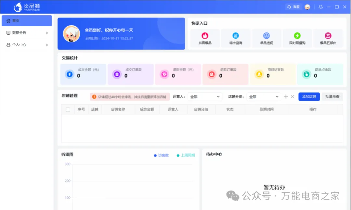Open the user avatar in title bar
The image size is (351, 210).
pyautogui.click(x=307, y=7)
